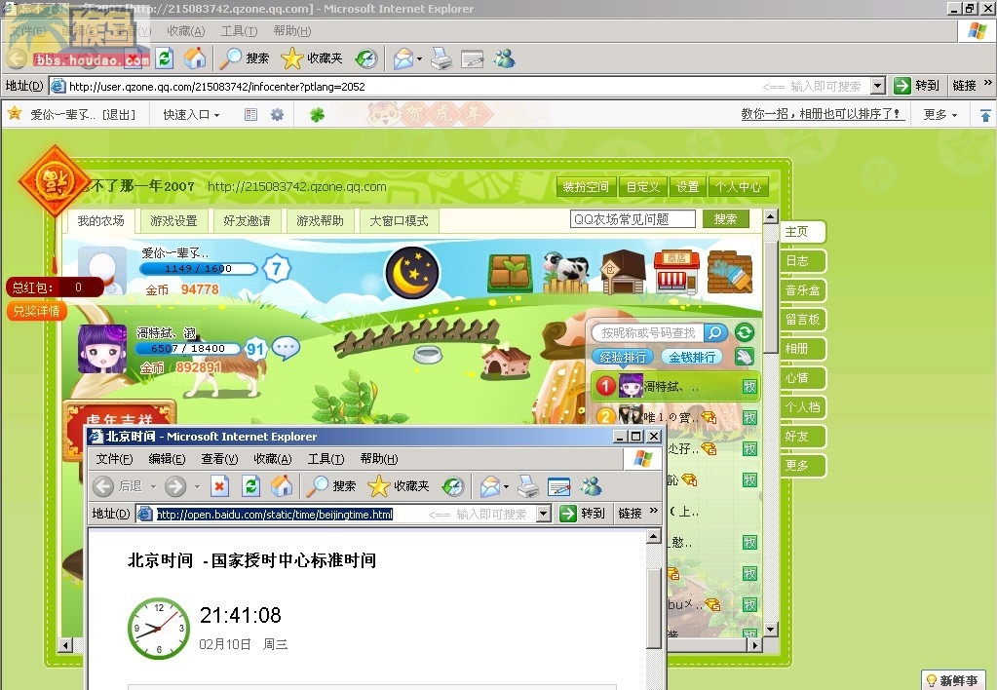Refresh the page in the Qzone browser window
This screenshot has height=690, width=997.
(165, 58)
